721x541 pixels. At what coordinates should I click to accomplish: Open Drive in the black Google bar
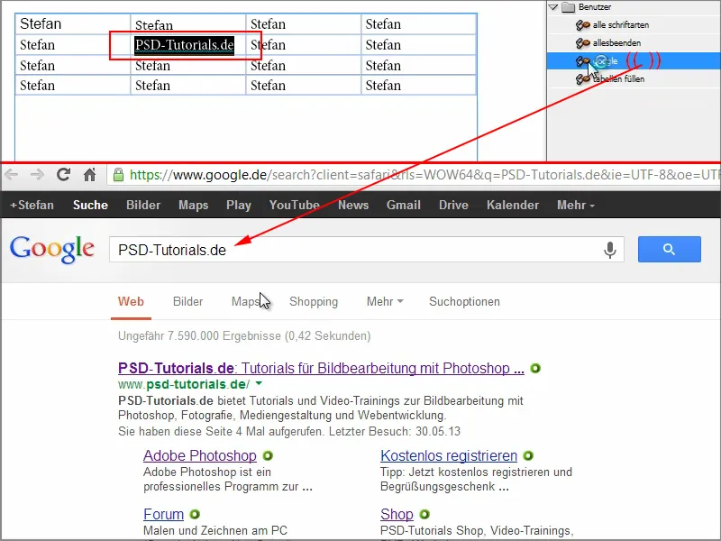coord(453,205)
